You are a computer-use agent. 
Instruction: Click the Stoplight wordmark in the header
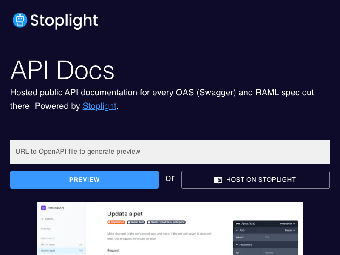pyautogui.click(x=64, y=21)
